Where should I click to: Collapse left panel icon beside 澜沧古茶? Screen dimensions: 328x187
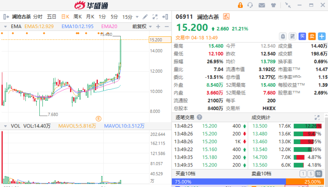(x=6, y=17)
